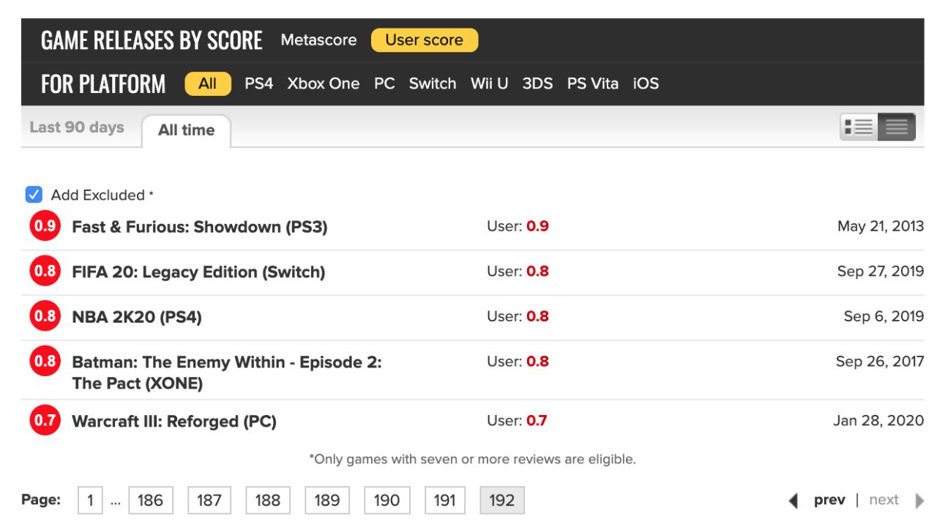The height and width of the screenshot is (527, 937).
Task: Go to page 1
Action: [90, 501]
